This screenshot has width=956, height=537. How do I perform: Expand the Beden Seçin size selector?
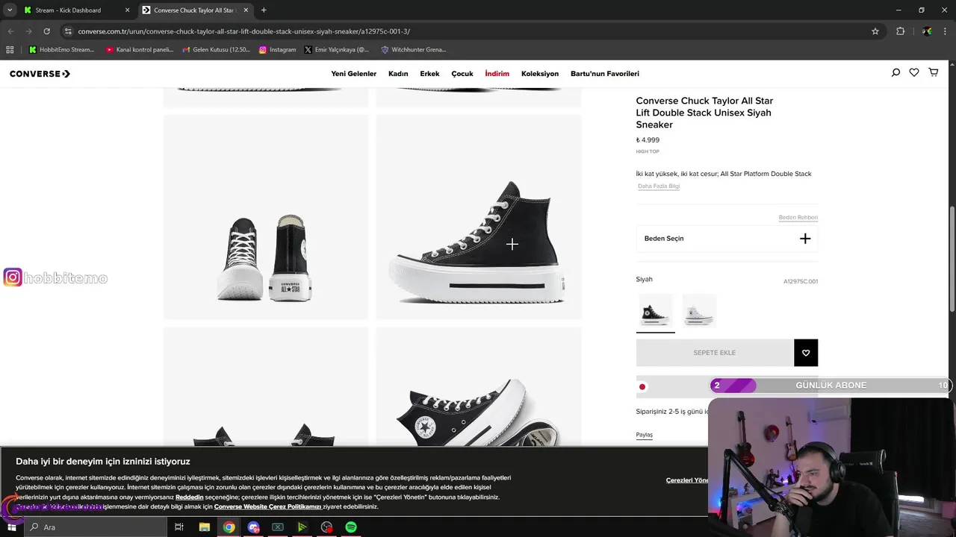(727, 239)
